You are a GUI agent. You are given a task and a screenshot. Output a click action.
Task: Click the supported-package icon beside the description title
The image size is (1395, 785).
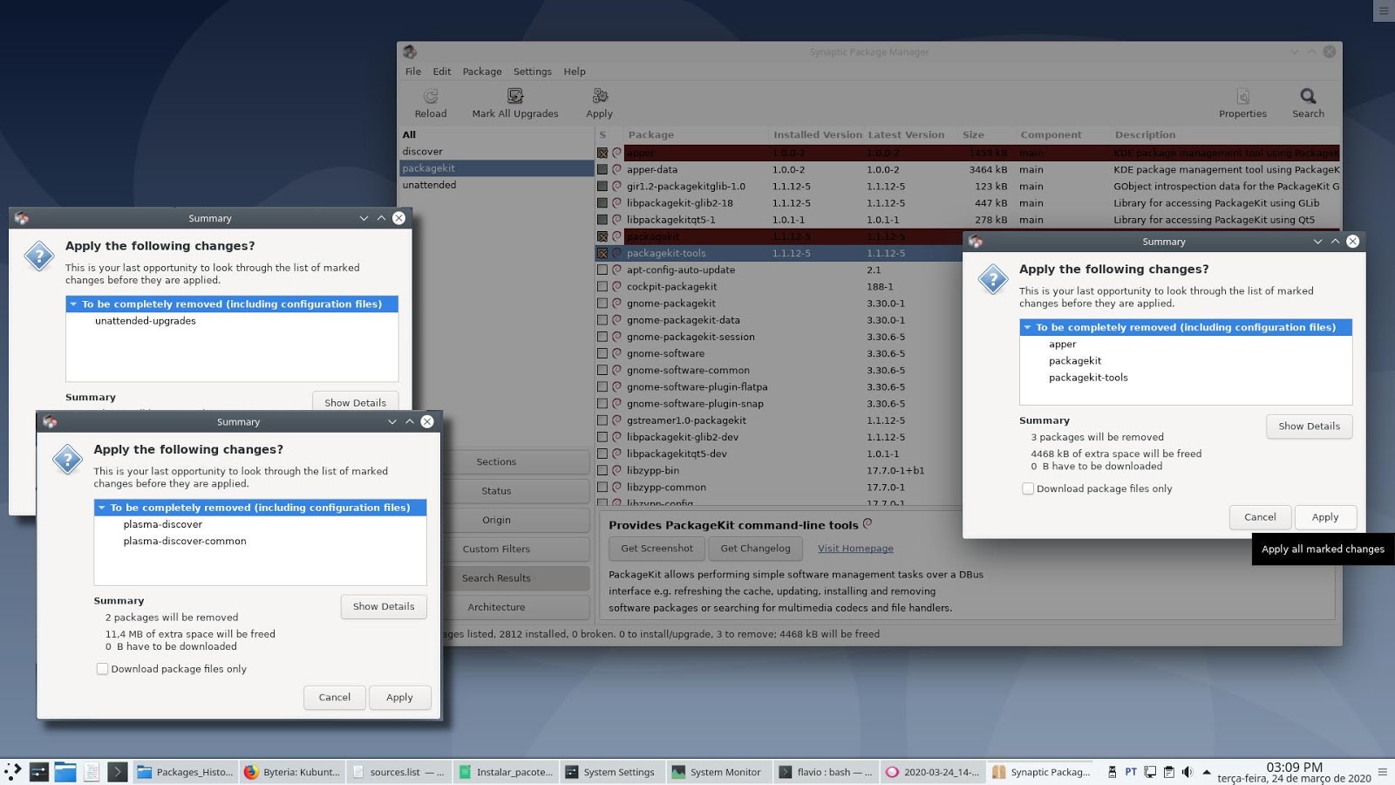click(x=868, y=524)
